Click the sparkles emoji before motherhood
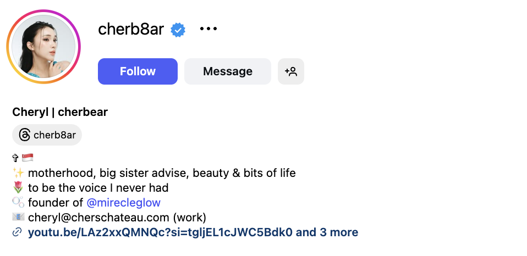 click(x=18, y=173)
